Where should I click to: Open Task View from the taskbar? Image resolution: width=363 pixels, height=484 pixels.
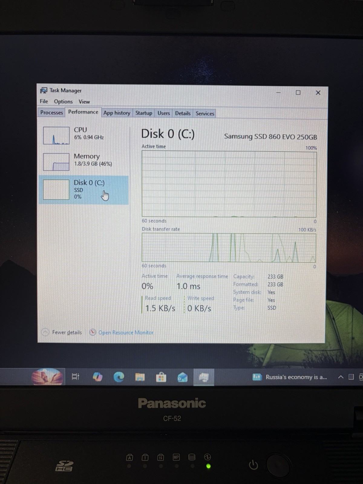(75, 377)
